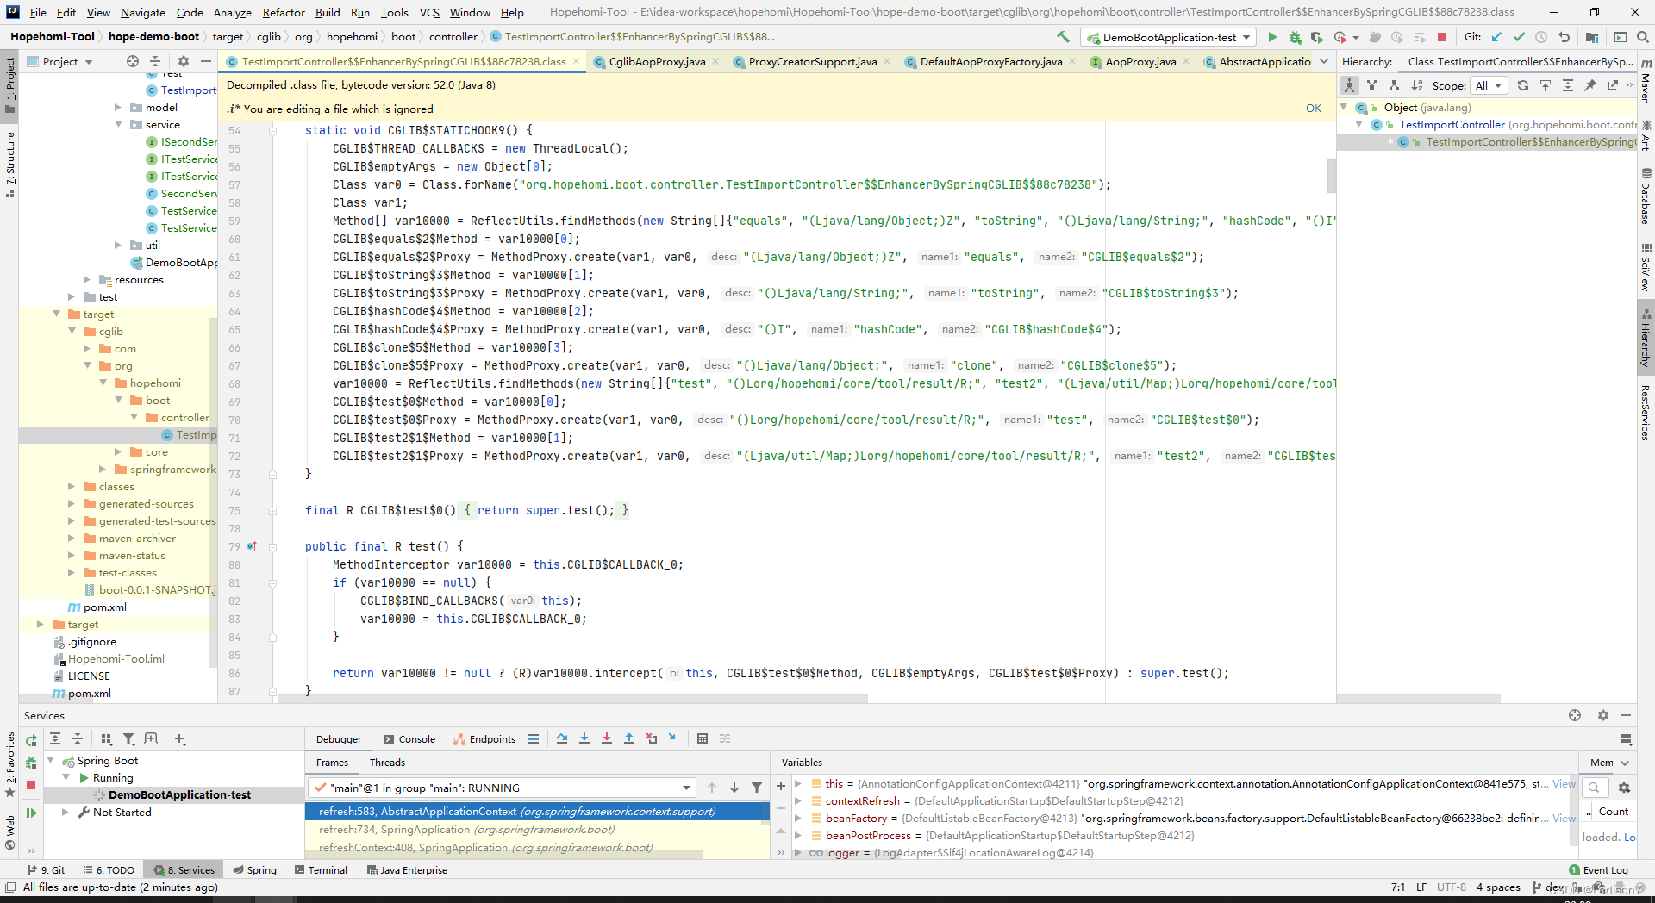
Task: Open Project Structure icon in toolbar
Action: click(1592, 37)
